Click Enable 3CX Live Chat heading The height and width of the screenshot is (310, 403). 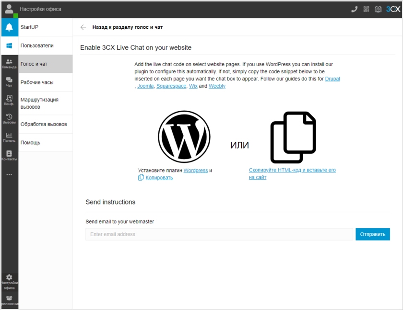click(x=136, y=48)
